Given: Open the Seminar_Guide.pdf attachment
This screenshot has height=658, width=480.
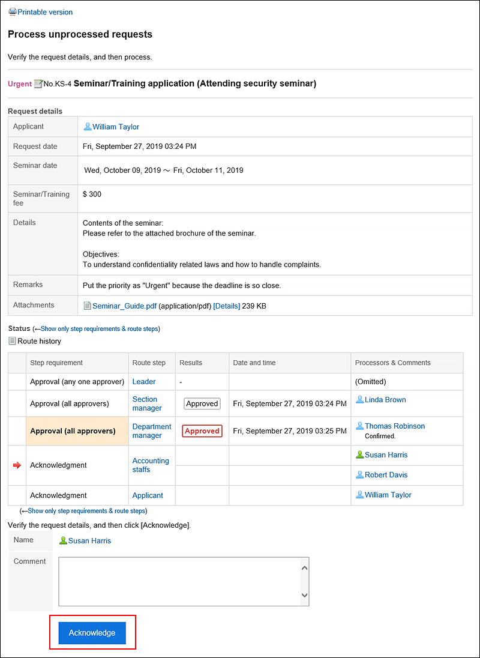Looking at the screenshot, I should coord(125,306).
